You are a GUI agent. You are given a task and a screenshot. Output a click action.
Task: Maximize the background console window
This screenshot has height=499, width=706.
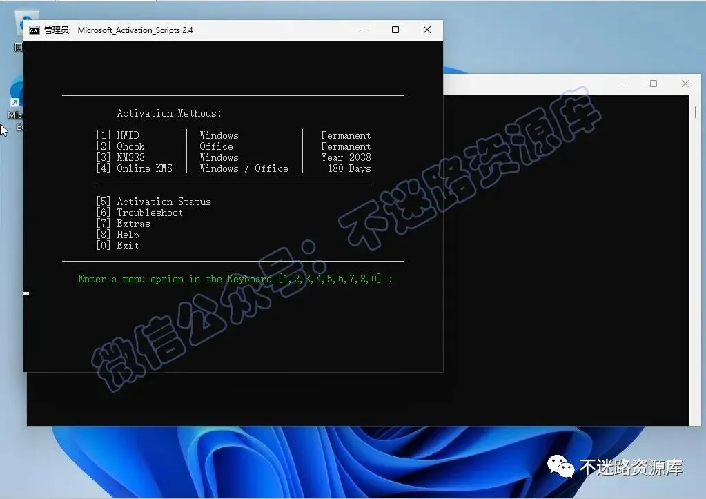pos(654,84)
